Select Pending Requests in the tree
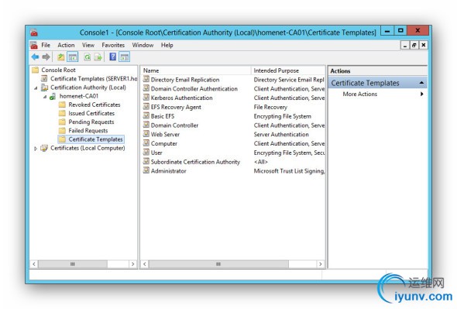Image resolution: width=457 pixels, height=309 pixels. pyautogui.click(x=91, y=122)
